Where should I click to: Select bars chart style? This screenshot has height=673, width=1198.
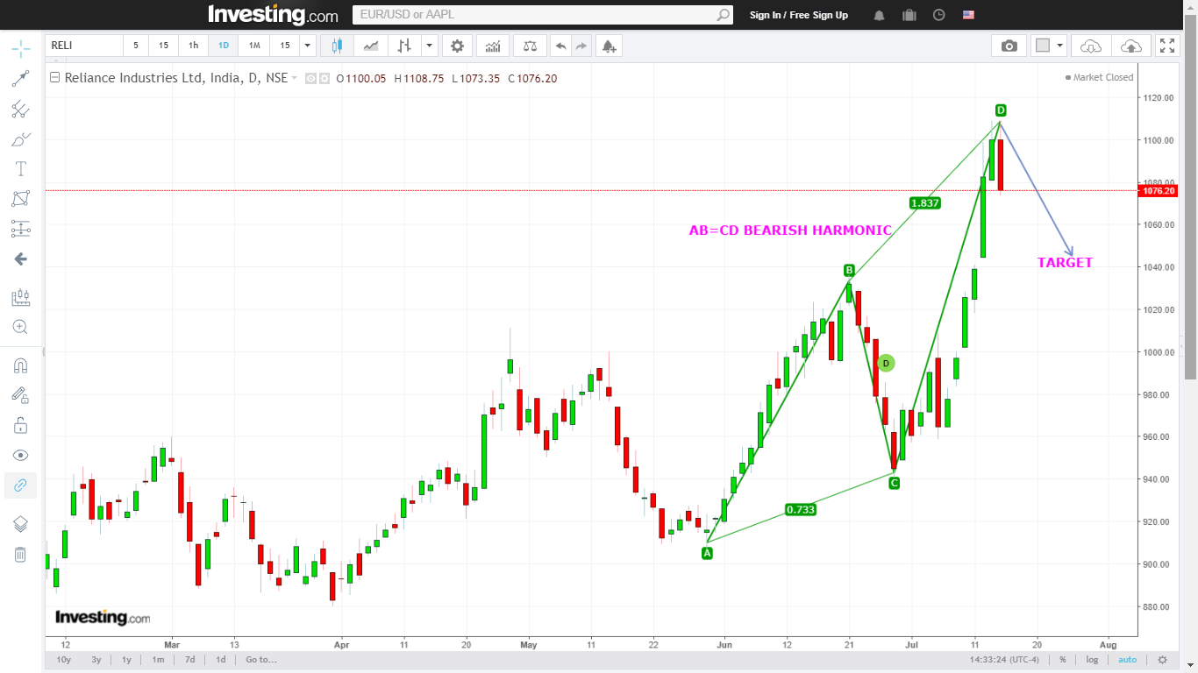[x=404, y=46]
